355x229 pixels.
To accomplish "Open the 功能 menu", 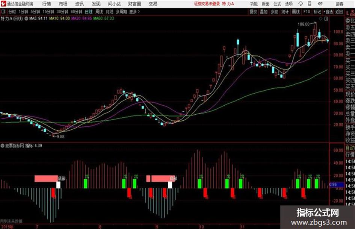I will pos(254,4).
